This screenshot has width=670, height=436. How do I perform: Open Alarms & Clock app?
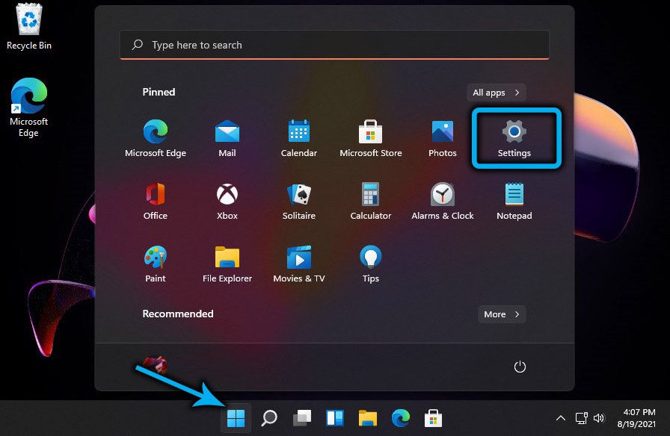pyautogui.click(x=443, y=199)
